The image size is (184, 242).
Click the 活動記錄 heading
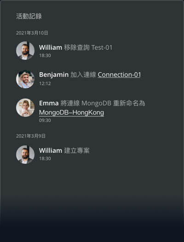[x=29, y=16]
